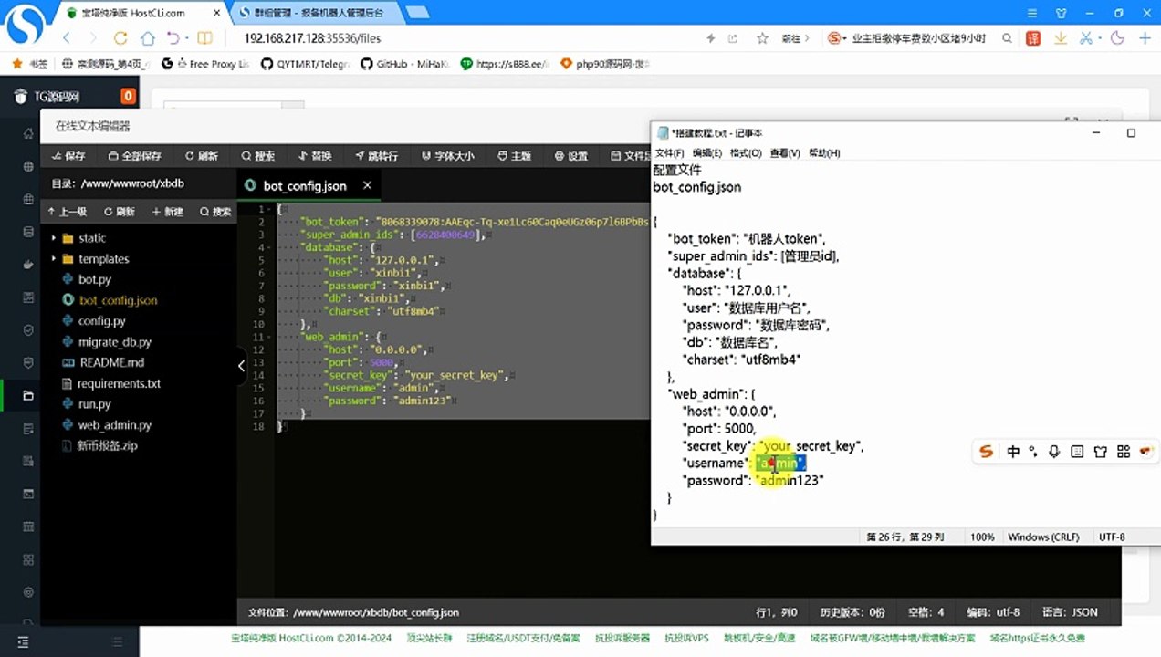Open Notepad 帮助(H) menu
The width and height of the screenshot is (1161, 657).
[x=824, y=153]
